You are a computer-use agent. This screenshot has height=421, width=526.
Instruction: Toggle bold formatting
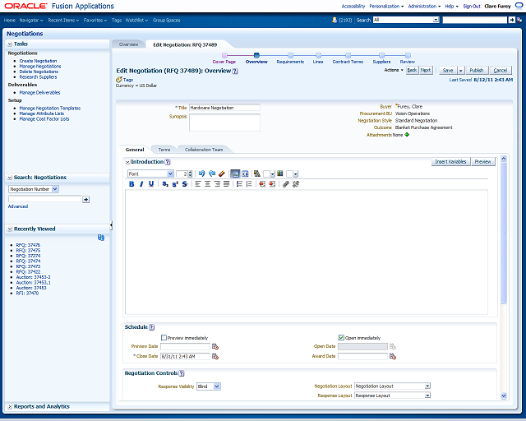click(131, 184)
